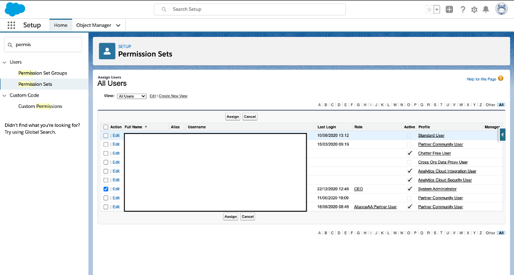
Task: Open the user avatar profile menu
Action: pyautogui.click(x=501, y=9)
